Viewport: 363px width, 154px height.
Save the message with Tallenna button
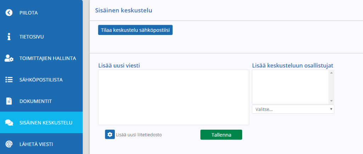click(x=221, y=135)
